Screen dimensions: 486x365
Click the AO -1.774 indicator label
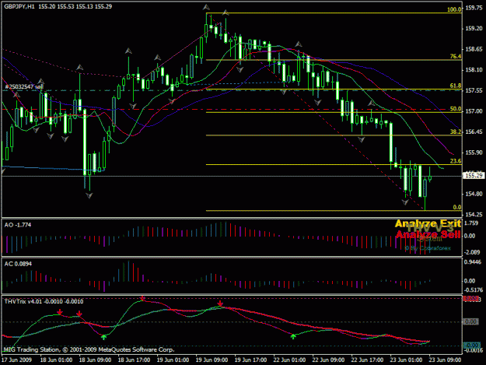[18, 225]
